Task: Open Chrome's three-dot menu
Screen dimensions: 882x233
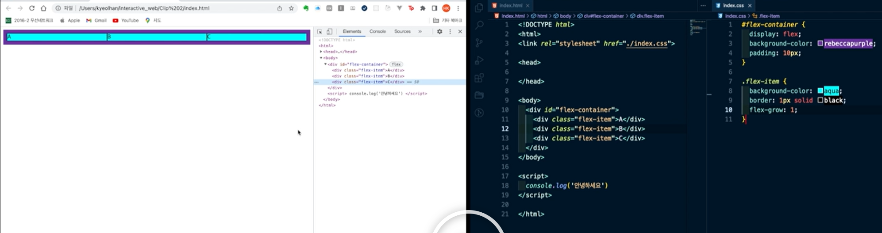Action: (458, 8)
